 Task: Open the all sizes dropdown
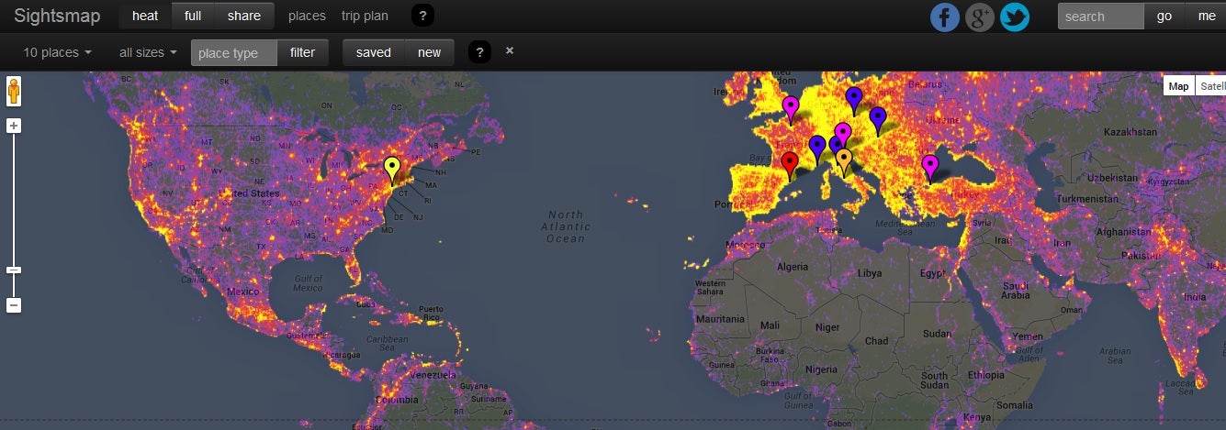click(x=148, y=52)
